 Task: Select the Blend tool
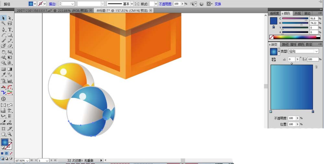click(x=10, y=75)
